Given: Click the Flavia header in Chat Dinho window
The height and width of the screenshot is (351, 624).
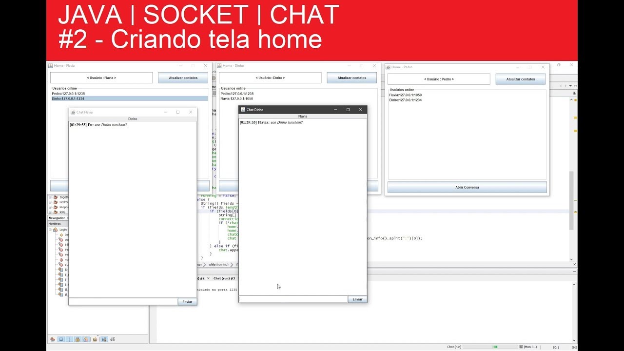Looking at the screenshot, I should tap(303, 117).
